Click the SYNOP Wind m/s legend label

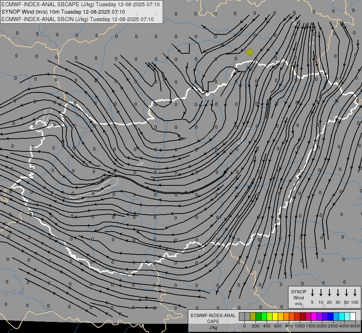[x=298, y=297]
